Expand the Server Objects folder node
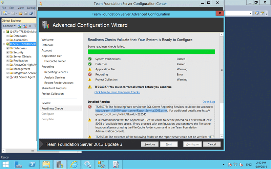Screen dimensions: 271x169 (x=7, y=56)
